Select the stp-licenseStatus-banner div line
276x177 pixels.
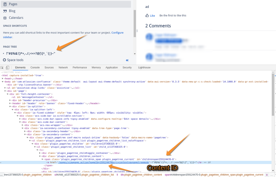(x=35, y=85)
